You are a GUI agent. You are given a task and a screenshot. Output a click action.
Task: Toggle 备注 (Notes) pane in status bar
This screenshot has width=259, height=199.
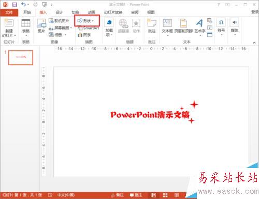(118, 195)
